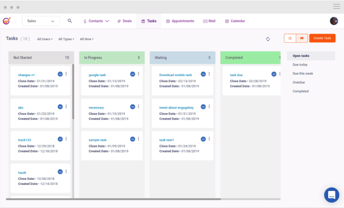
Task: Open the search magnifier
Action: (70, 21)
